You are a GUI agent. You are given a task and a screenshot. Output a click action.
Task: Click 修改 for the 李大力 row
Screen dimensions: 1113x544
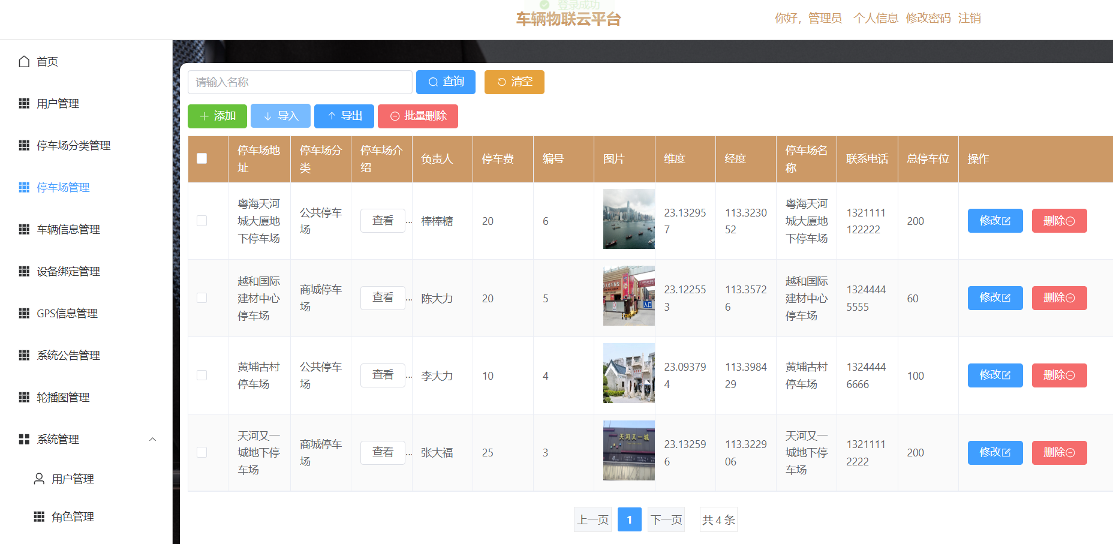click(995, 375)
